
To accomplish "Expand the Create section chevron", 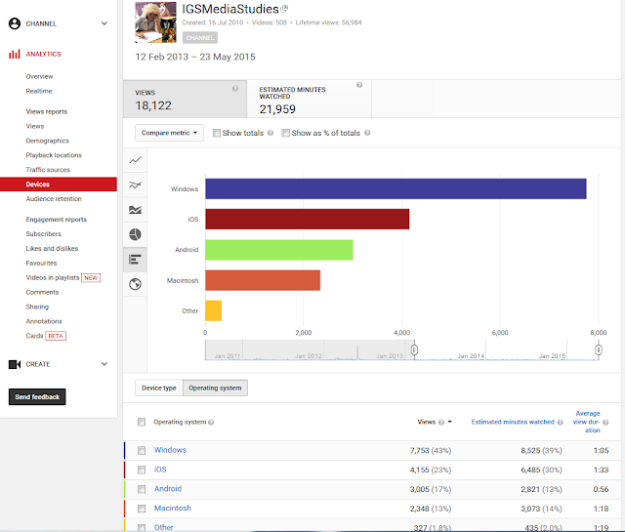I will [x=104, y=364].
